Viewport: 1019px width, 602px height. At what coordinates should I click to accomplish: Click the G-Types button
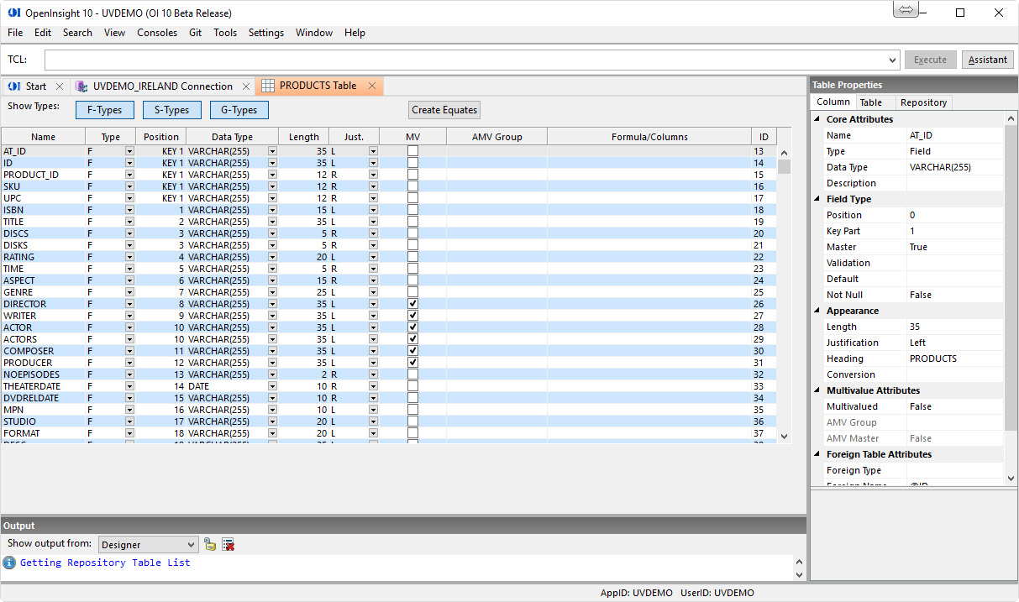click(x=239, y=110)
